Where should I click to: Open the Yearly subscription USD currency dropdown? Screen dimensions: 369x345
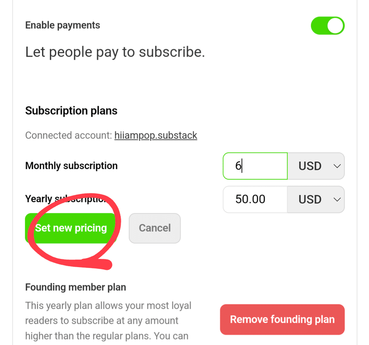coord(316,199)
